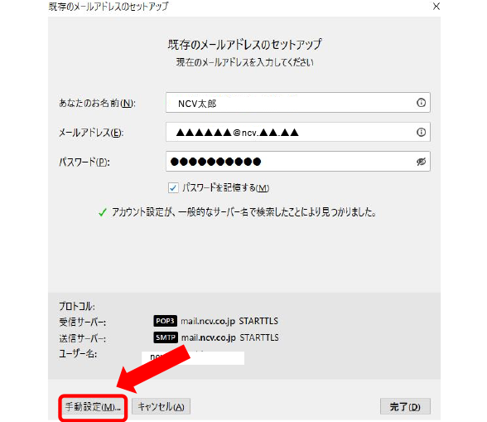Click the 送信サーバー mail.ncv.co.jp STARTTLS entry
487x422 pixels.
tap(230, 337)
